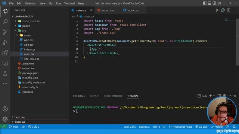Toggle Go Live server
239x134 pixels.
[x=201, y=127]
